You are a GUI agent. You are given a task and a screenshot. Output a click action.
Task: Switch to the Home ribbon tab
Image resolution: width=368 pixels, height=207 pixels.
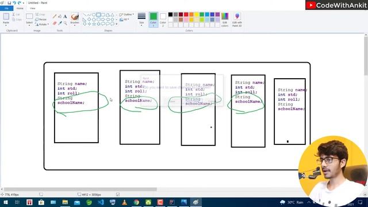tap(20, 8)
